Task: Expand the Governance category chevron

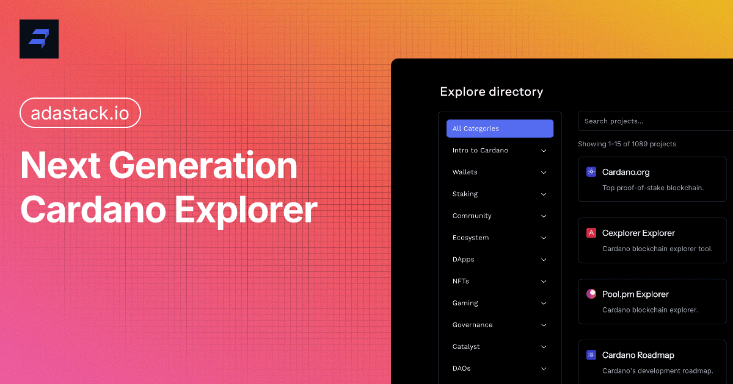Action: pyautogui.click(x=544, y=325)
